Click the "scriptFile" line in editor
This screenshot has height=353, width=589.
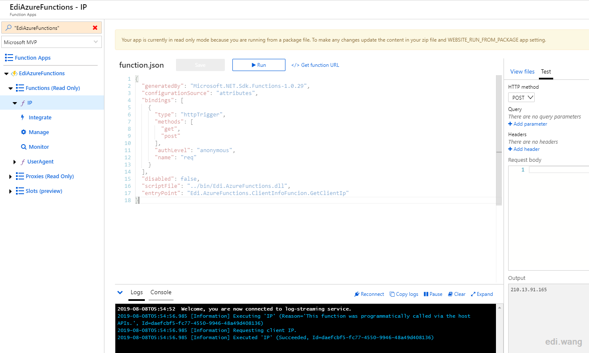(216, 186)
